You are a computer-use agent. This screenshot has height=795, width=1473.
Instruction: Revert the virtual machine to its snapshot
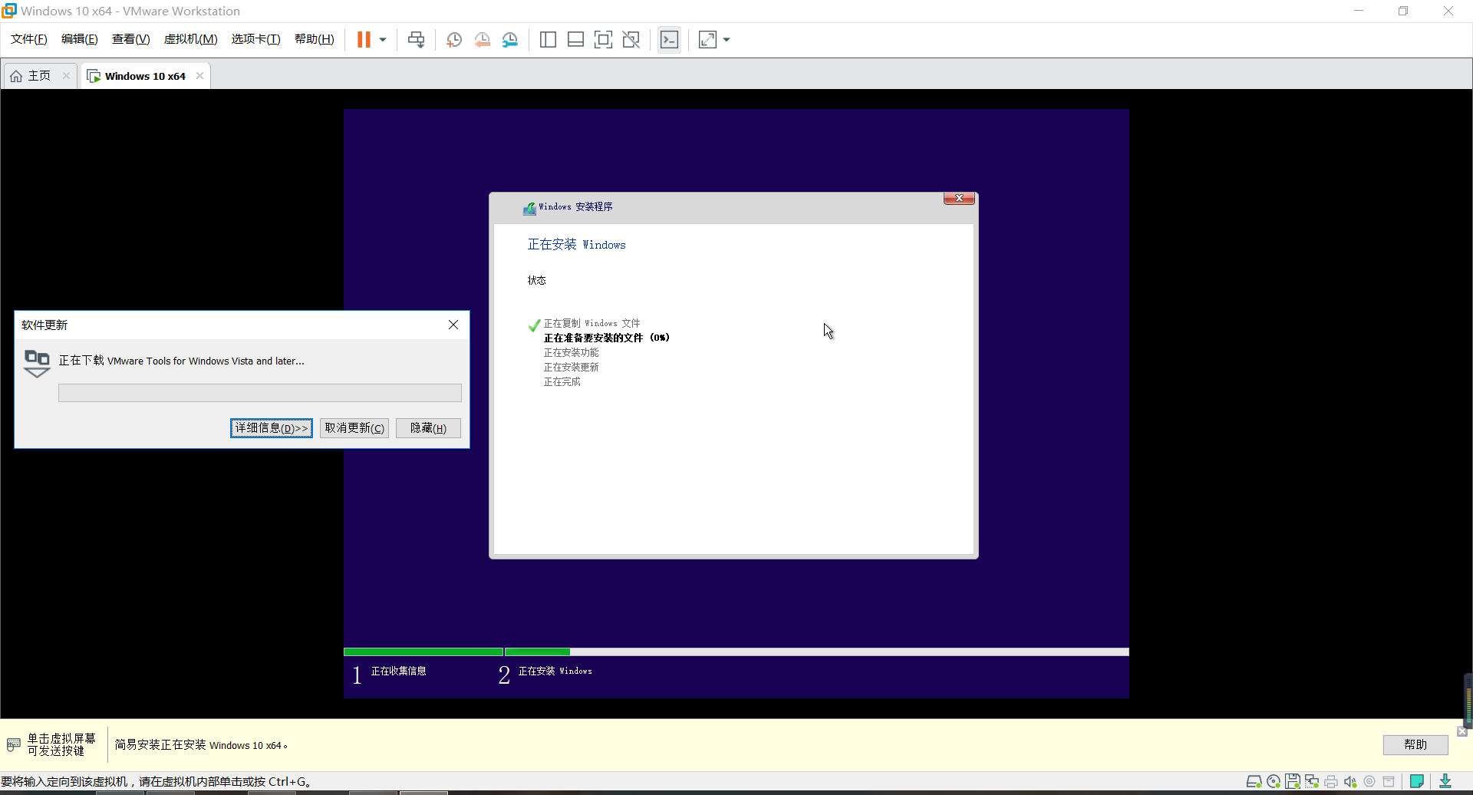pos(482,40)
